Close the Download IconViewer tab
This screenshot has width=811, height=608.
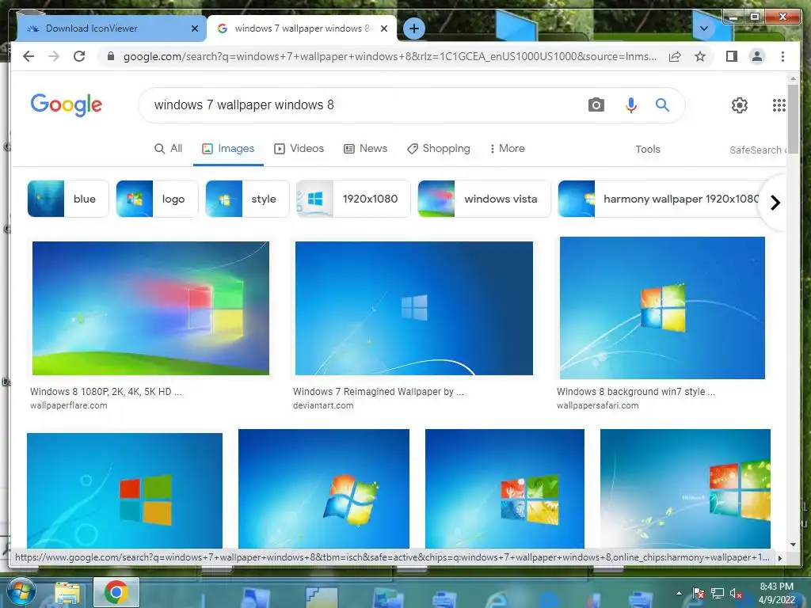195,29
